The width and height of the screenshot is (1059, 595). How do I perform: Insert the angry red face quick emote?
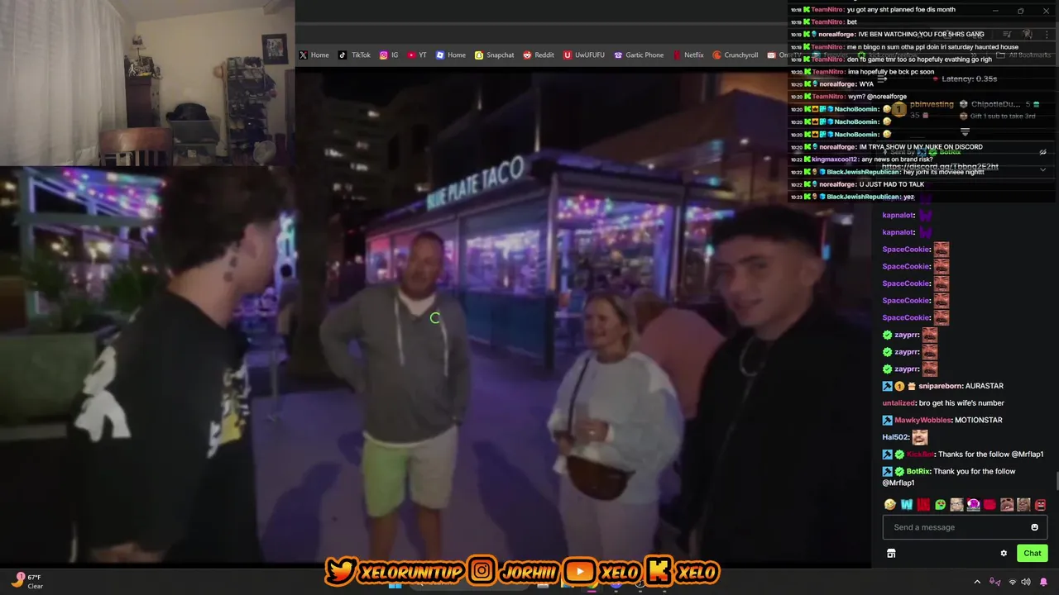point(1040,505)
